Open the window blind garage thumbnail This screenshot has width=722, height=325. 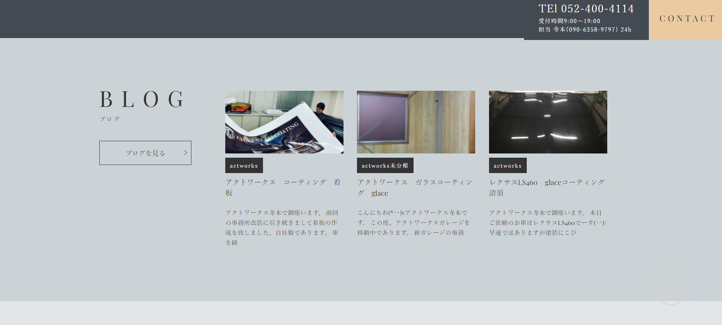click(416, 122)
